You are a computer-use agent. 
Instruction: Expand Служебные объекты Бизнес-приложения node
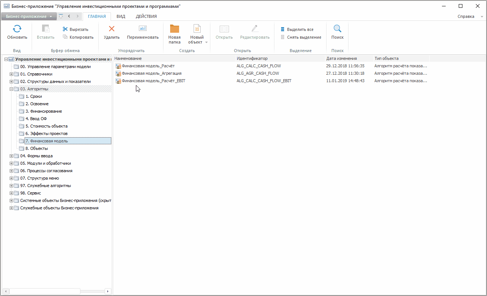pyautogui.click(x=11, y=208)
